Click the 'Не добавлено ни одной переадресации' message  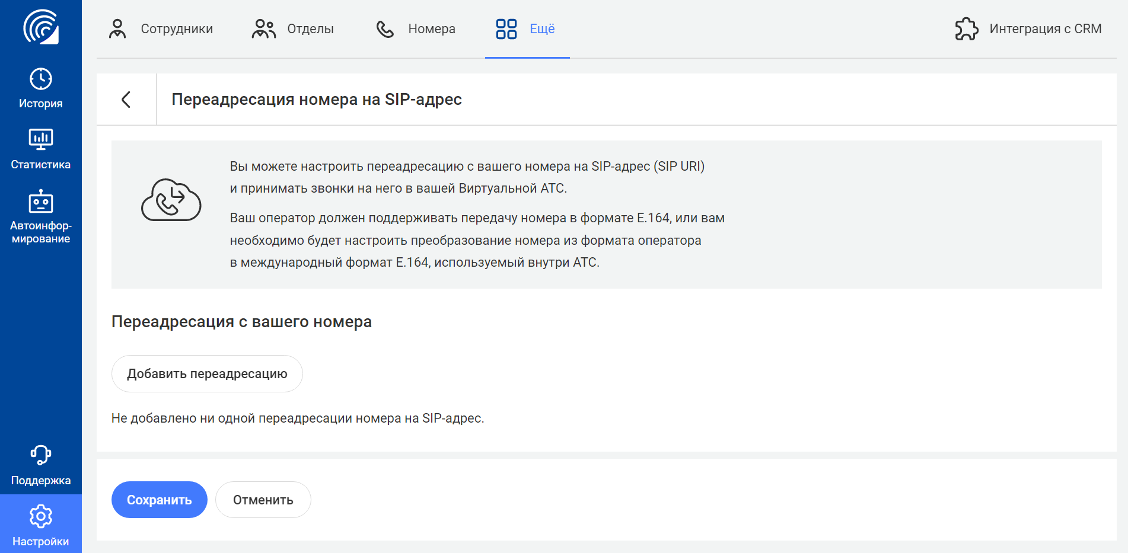298,418
